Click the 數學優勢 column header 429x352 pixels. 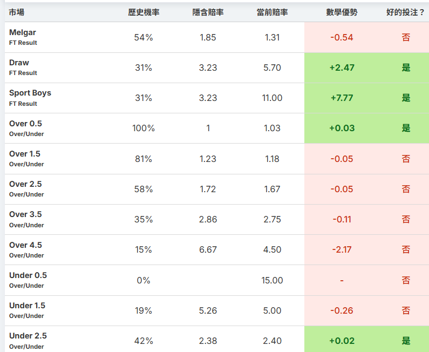(x=342, y=12)
